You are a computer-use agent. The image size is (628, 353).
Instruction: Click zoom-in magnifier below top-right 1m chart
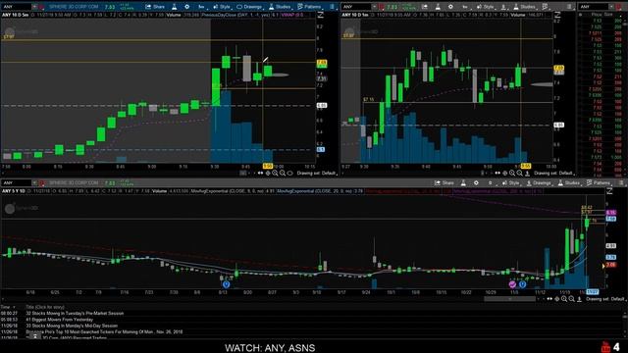pos(512,174)
